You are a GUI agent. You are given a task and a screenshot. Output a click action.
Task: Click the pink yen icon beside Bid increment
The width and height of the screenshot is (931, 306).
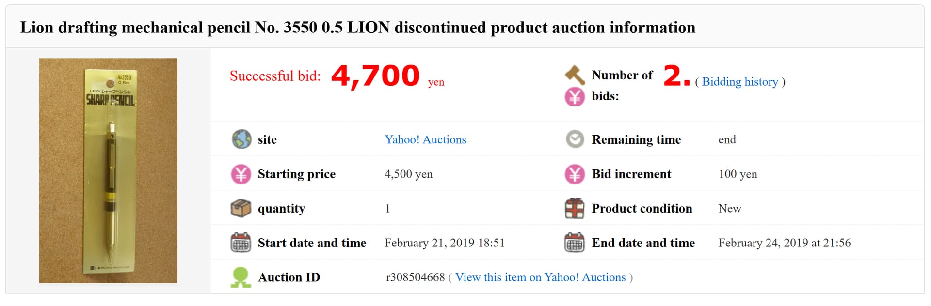[x=575, y=174]
